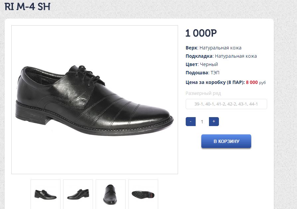
Task: Click the RI M-4 SH product title
Action: (28, 7)
